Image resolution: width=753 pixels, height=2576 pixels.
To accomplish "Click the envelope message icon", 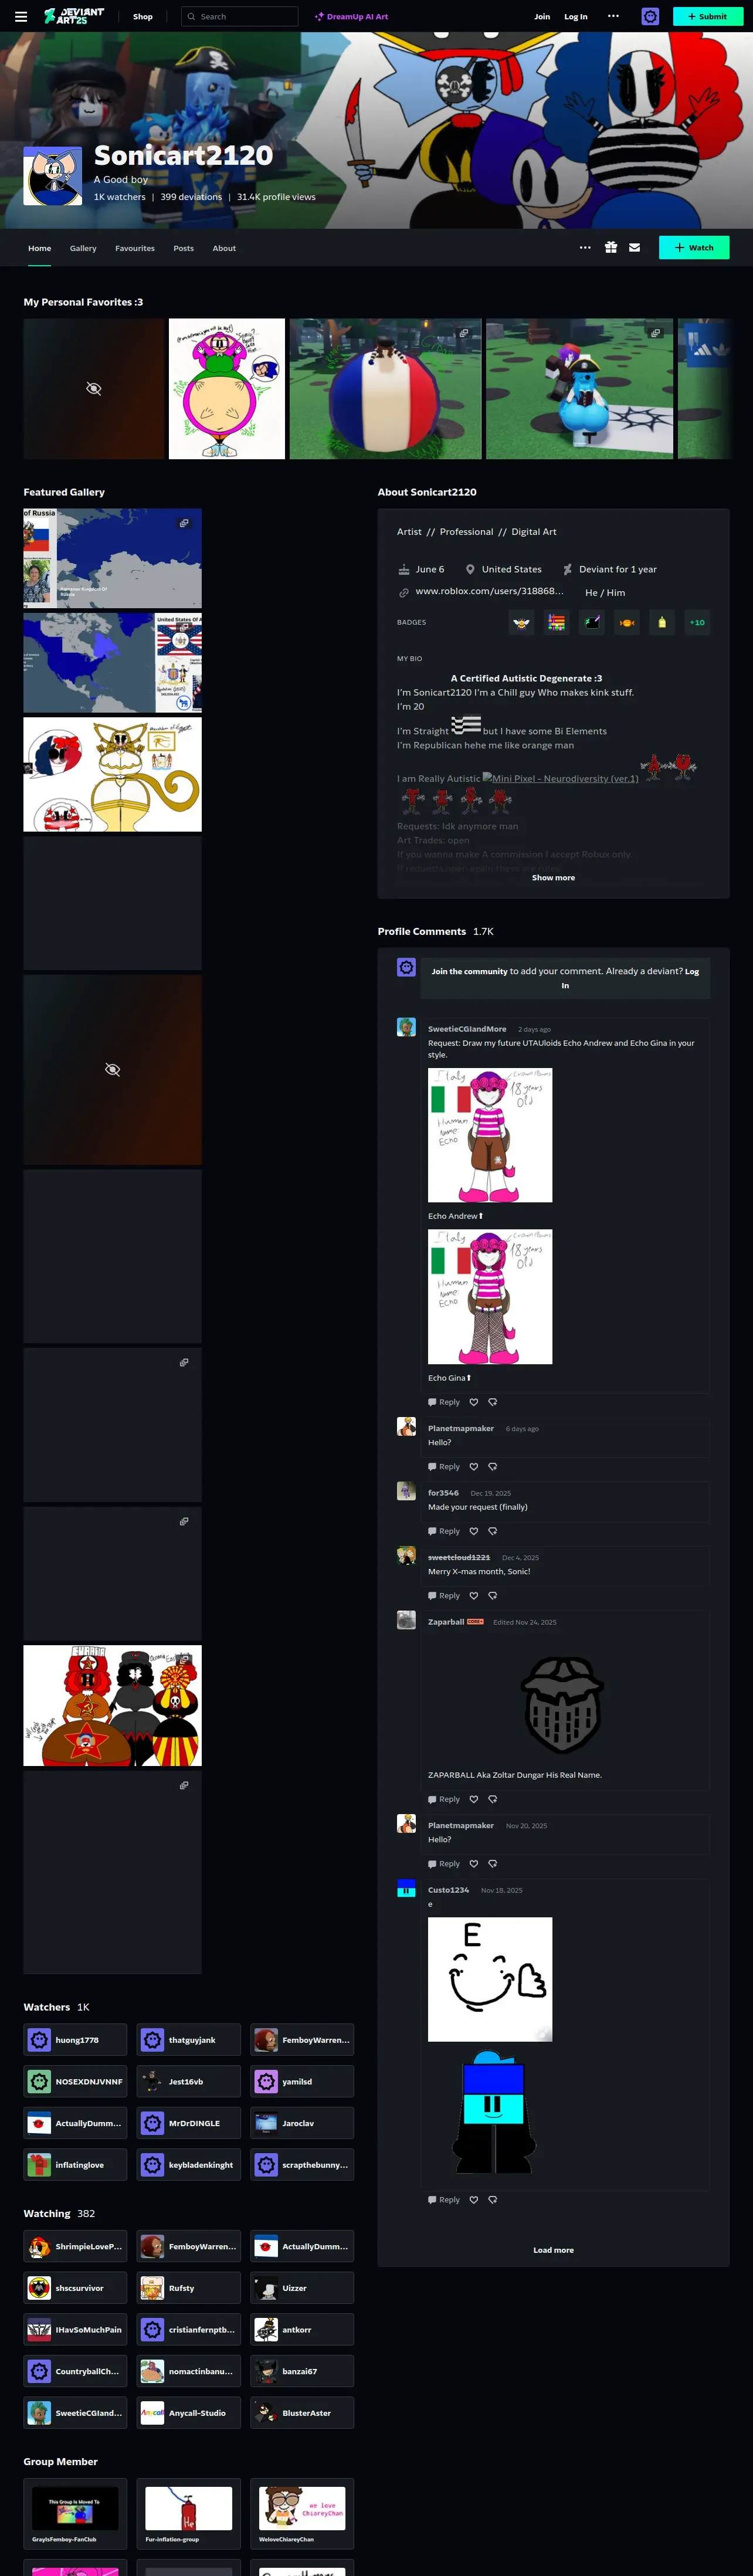I will pyautogui.click(x=634, y=248).
